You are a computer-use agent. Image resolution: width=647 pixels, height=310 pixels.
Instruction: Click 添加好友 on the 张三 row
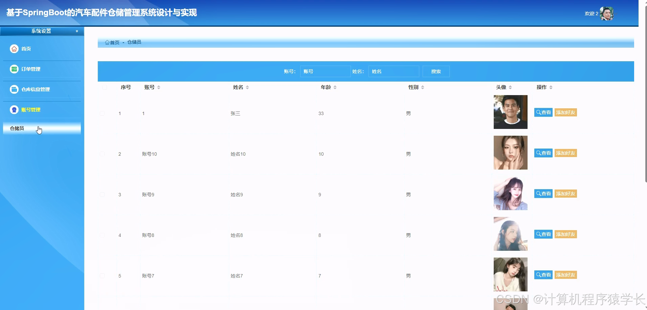pos(565,112)
